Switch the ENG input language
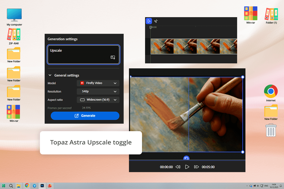The image size is (284, 189). 266,186
